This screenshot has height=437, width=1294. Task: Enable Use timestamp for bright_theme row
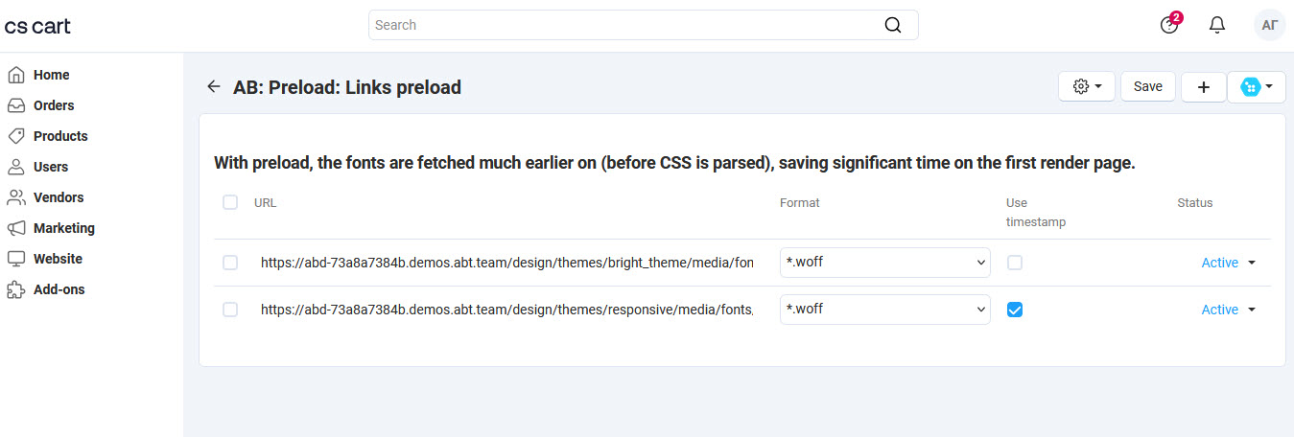pos(1015,263)
